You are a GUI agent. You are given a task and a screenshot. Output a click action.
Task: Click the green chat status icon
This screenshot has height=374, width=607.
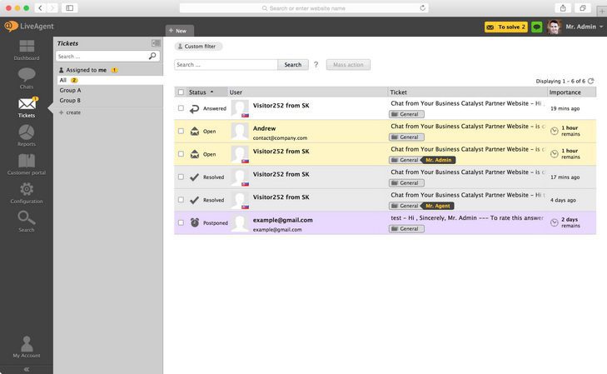pos(536,27)
